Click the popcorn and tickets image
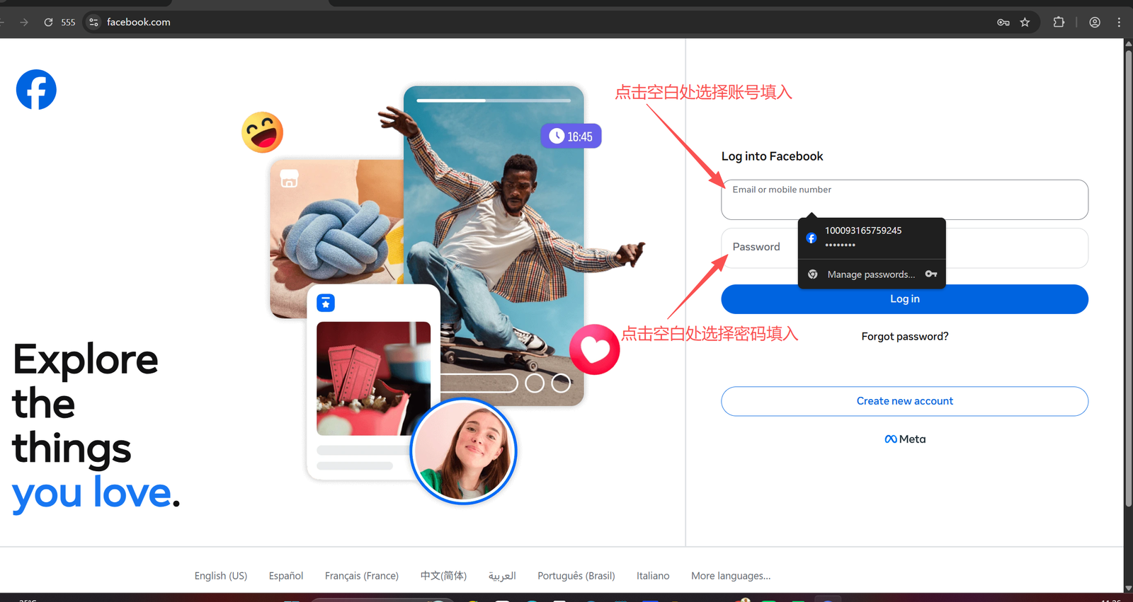Viewport: 1133px width, 602px height. click(x=373, y=378)
